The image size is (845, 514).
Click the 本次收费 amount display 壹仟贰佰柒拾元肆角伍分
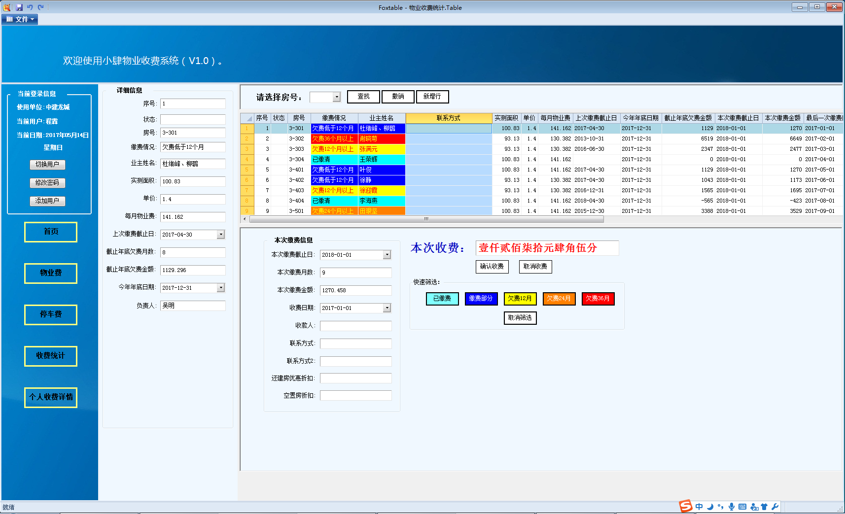(x=547, y=248)
